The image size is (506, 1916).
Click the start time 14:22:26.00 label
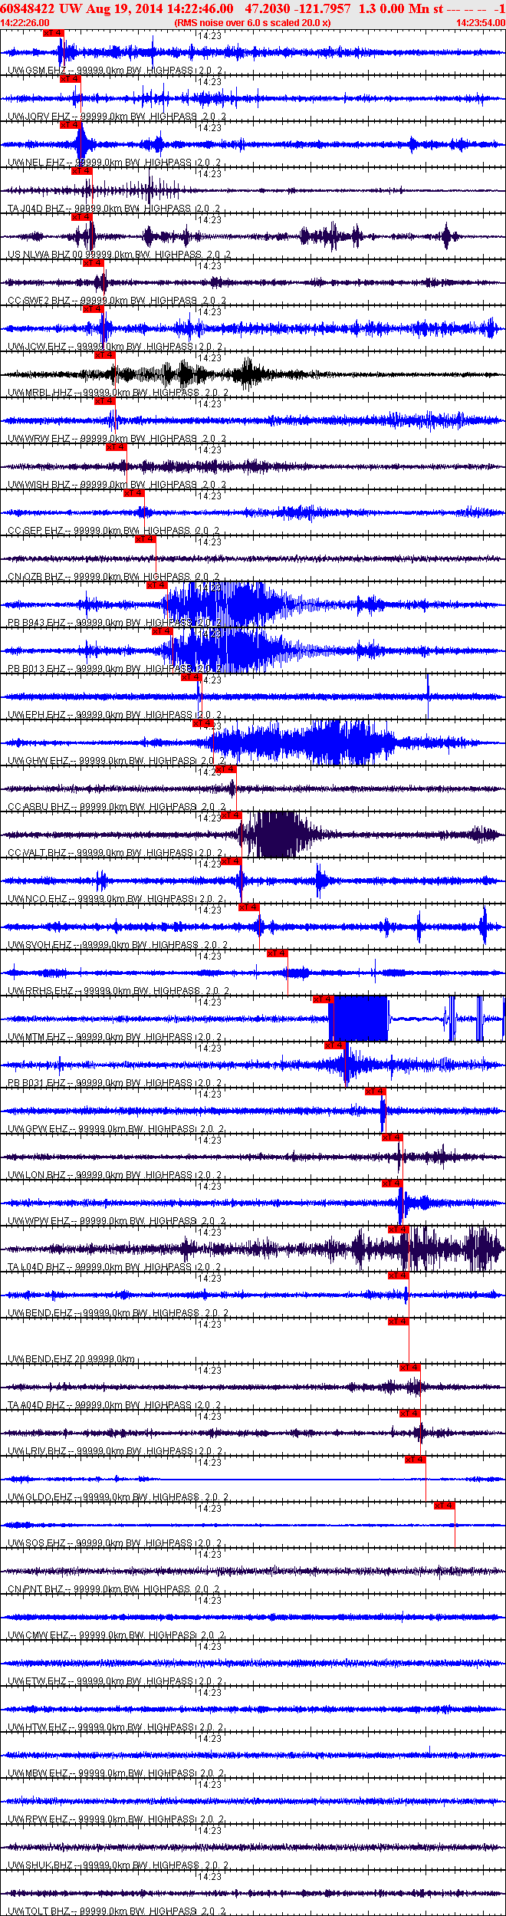pos(25,23)
